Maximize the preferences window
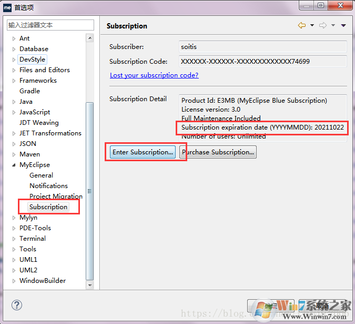The image size is (355, 324). (321, 5)
